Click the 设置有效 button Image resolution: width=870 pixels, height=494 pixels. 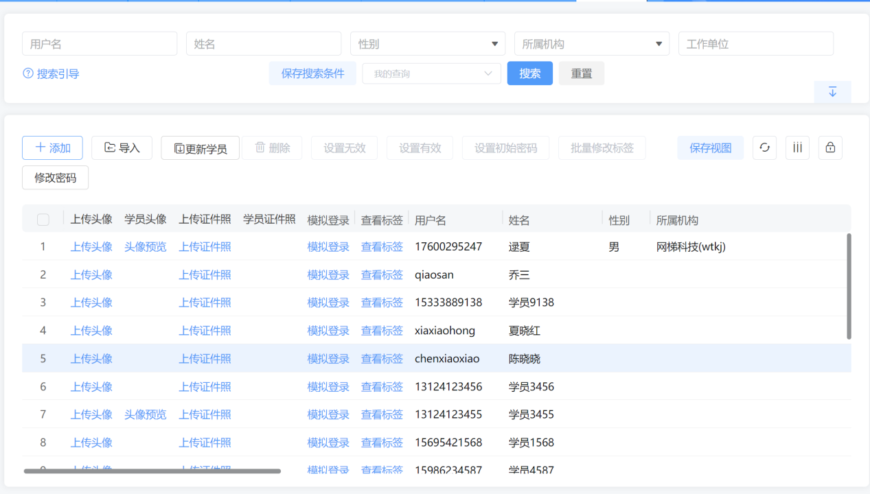click(x=420, y=148)
